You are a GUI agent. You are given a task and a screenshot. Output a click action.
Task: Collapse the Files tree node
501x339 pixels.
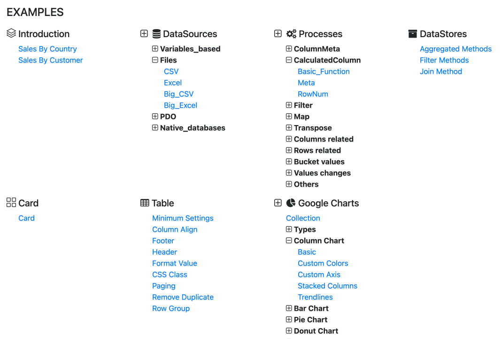point(155,60)
